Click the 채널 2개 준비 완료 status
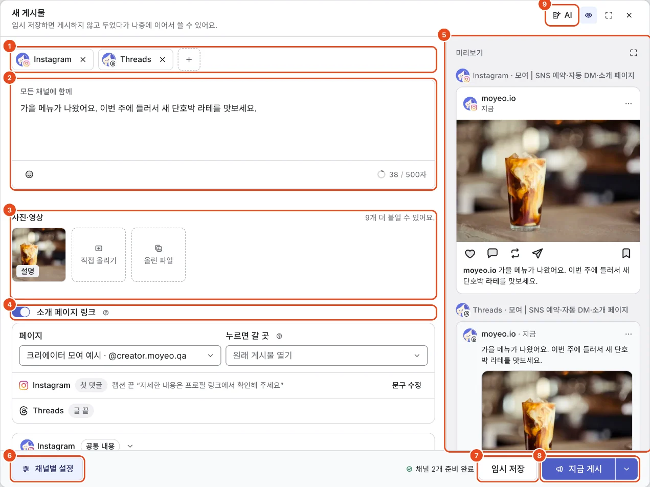The width and height of the screenshot is (650, 487). [x=440, y=469]
